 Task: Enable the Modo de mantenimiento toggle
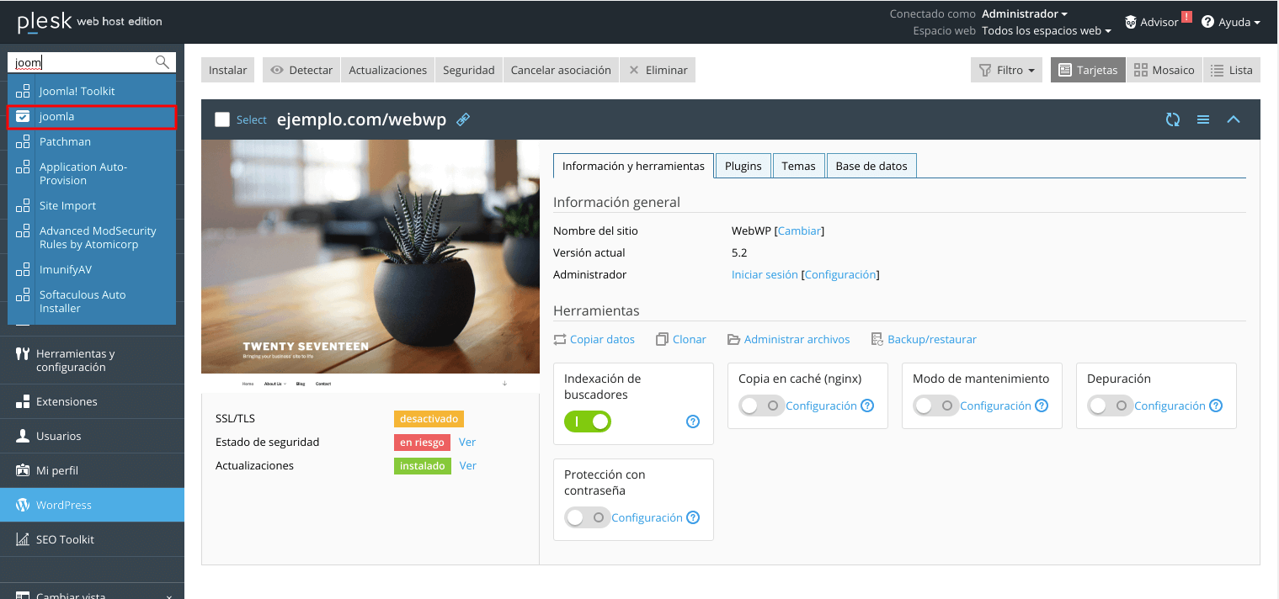tap(935, 406)
